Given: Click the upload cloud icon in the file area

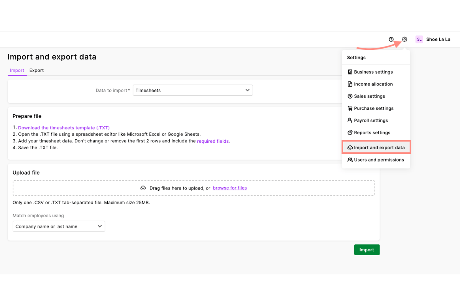Looking at the screenshot, I should 143,188.
